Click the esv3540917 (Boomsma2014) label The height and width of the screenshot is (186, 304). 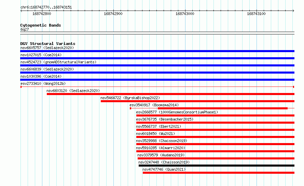point(154,105)
